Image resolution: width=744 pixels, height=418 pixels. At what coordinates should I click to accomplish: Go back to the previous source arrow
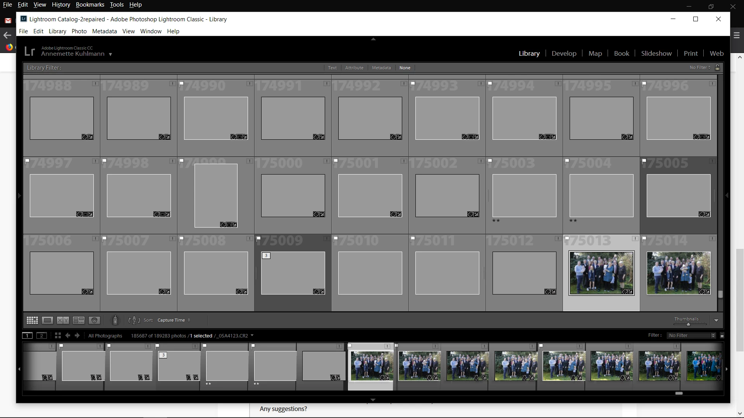[68, 336]
